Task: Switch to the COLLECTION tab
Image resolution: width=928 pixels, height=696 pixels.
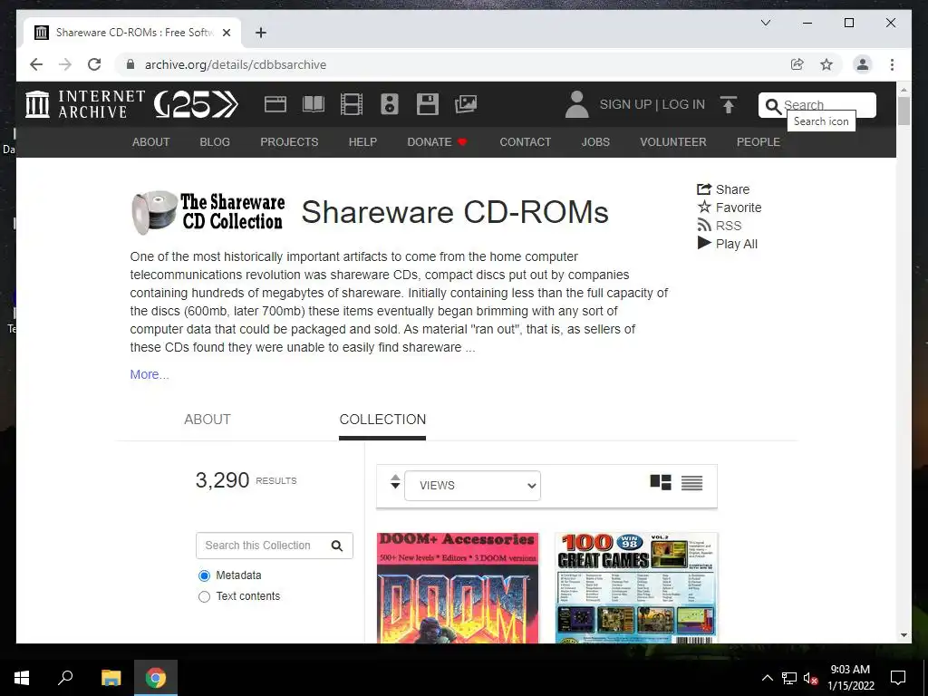Action: (382, 419)
